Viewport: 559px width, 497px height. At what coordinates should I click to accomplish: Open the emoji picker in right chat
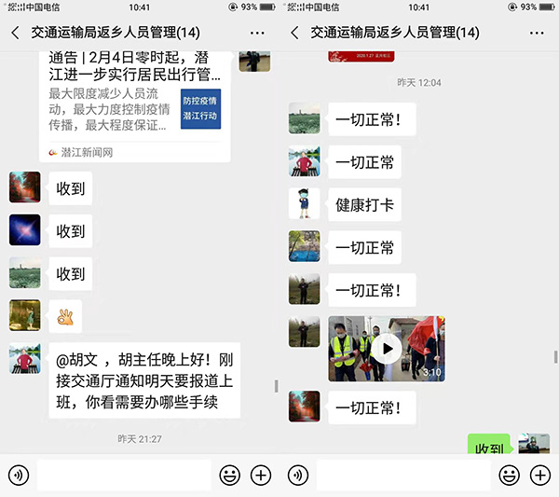[x=509, y=475]
